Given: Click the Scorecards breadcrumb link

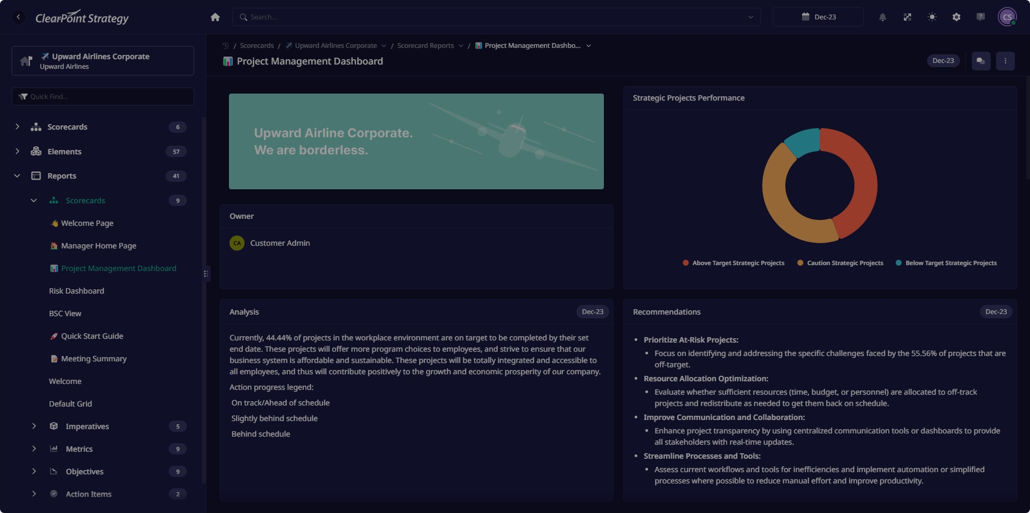Looking at the screenshot, I should (x=256, y=46).
